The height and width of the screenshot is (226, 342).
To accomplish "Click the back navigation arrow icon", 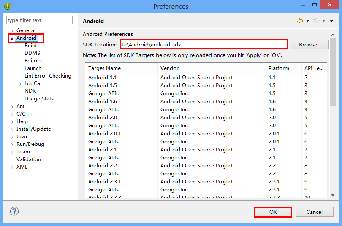I will tap(300, 21).
